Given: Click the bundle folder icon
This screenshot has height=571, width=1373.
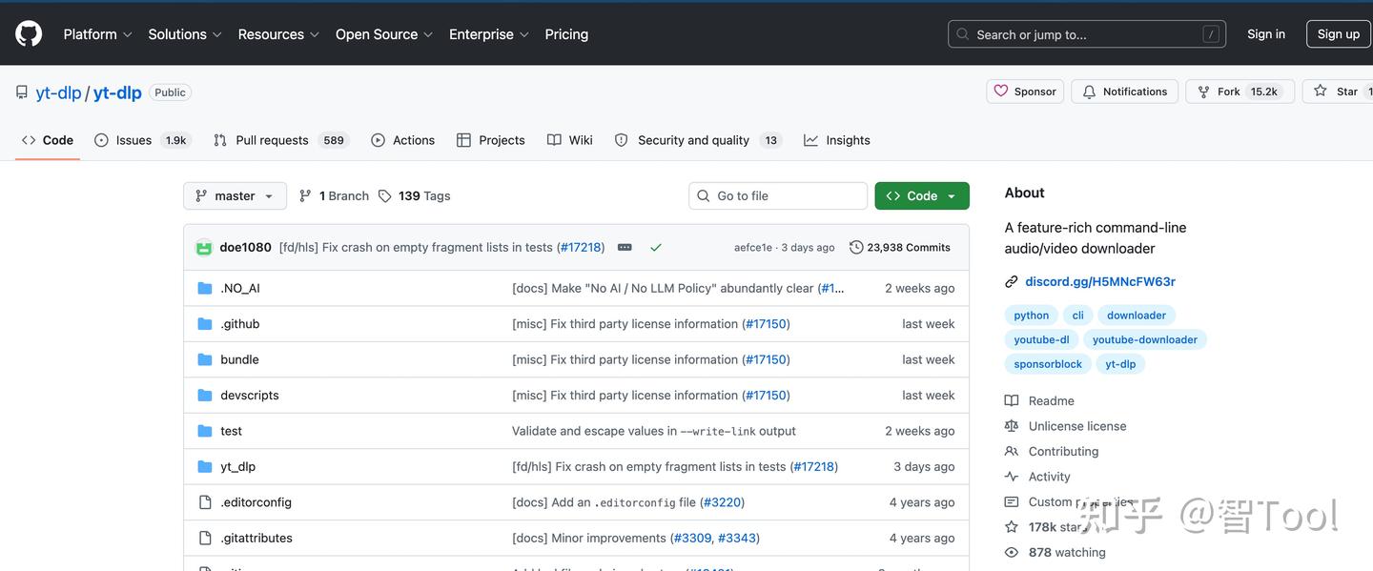Looking at the screenshot, I should click(x=205, y=359).
